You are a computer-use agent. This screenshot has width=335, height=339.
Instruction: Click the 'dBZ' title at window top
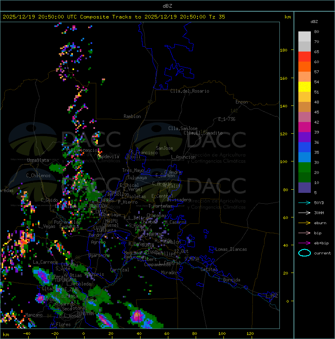(x=167, y=6)
